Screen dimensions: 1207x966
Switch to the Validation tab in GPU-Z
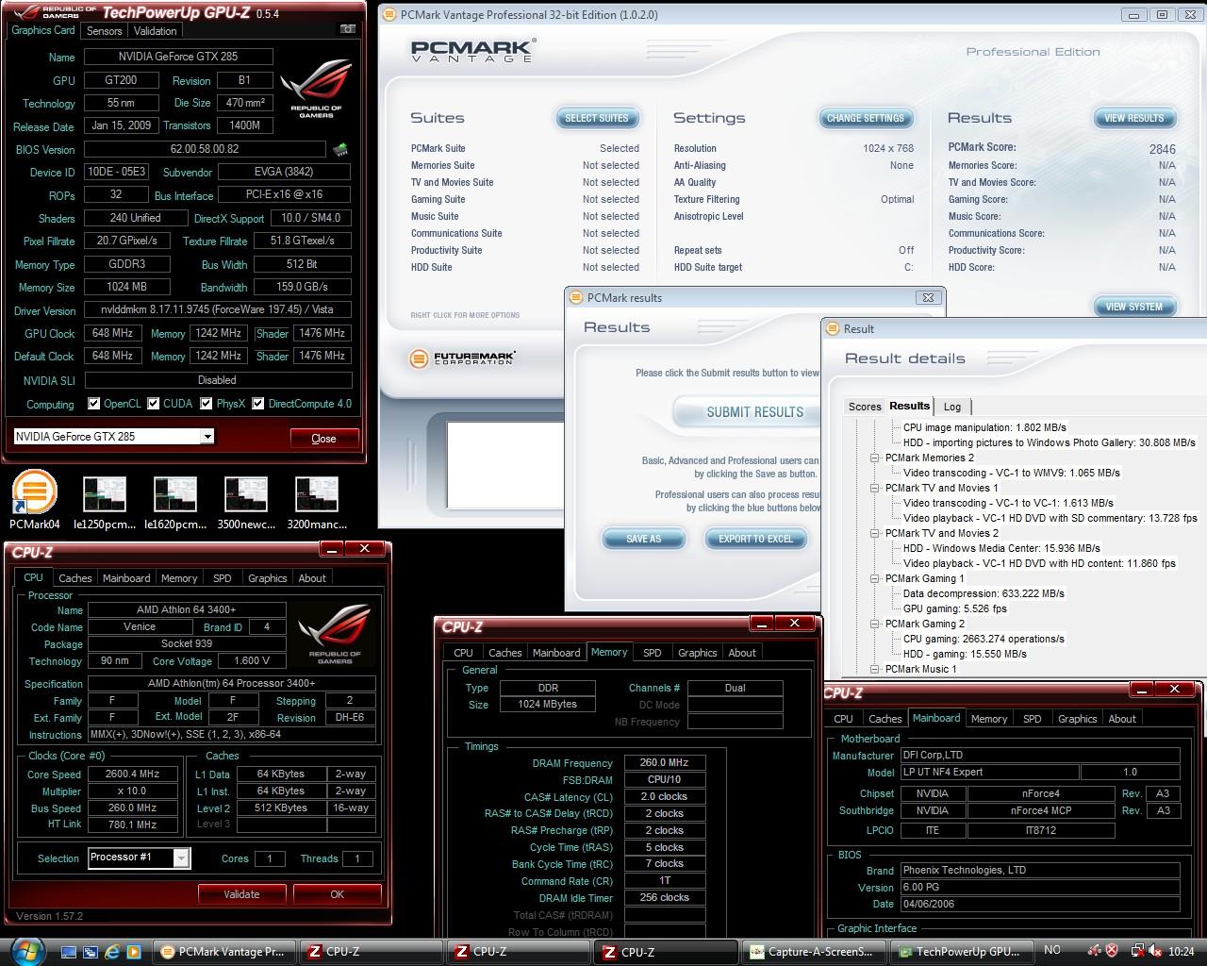click(x=155, y=30)
